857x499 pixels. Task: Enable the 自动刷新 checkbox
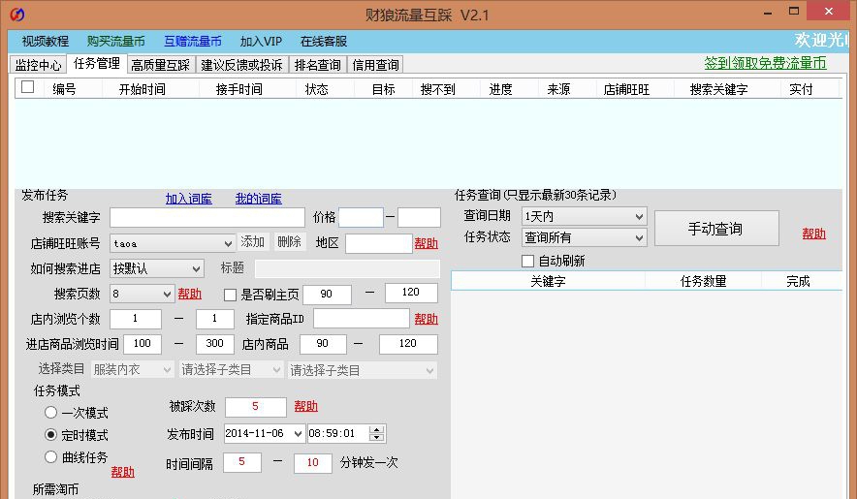click(x=527, y=262)
